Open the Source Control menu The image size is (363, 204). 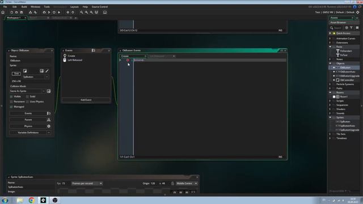[x=100, y=7]
